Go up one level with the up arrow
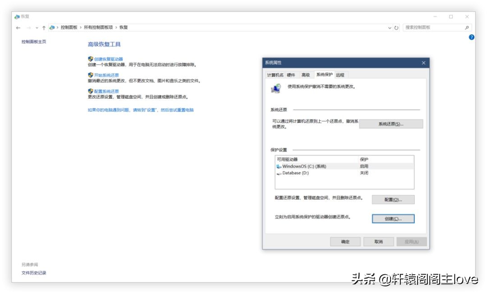The height and width of the screenshot is (294, 487). (43, 27)
